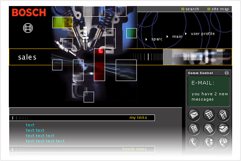Click the search link at top
Image resolution: width=241 pixels, height=161 pixels.
tap(192, 9)
